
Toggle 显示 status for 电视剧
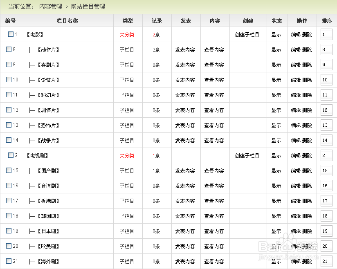pos(276,156)
